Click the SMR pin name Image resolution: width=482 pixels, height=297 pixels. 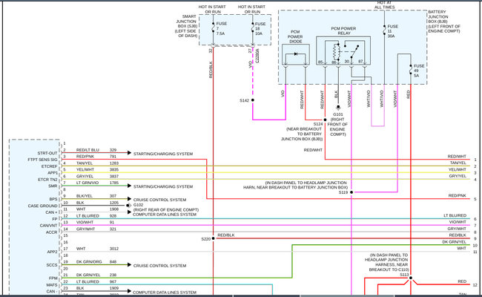coord(53,186)
